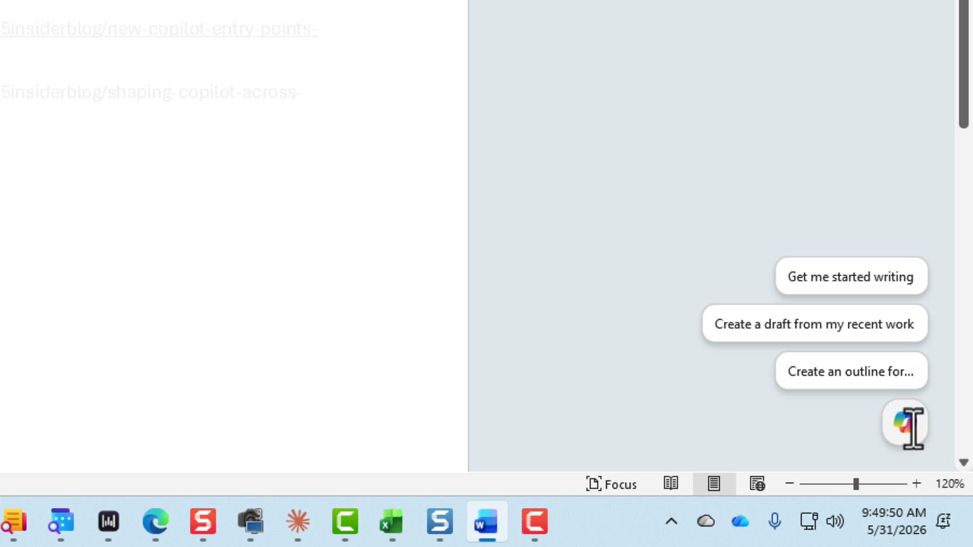Click the zoom out minus button

[x=789, y=484]
